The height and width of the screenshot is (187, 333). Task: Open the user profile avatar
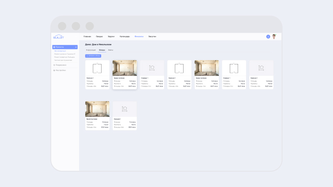click(274, 37)
